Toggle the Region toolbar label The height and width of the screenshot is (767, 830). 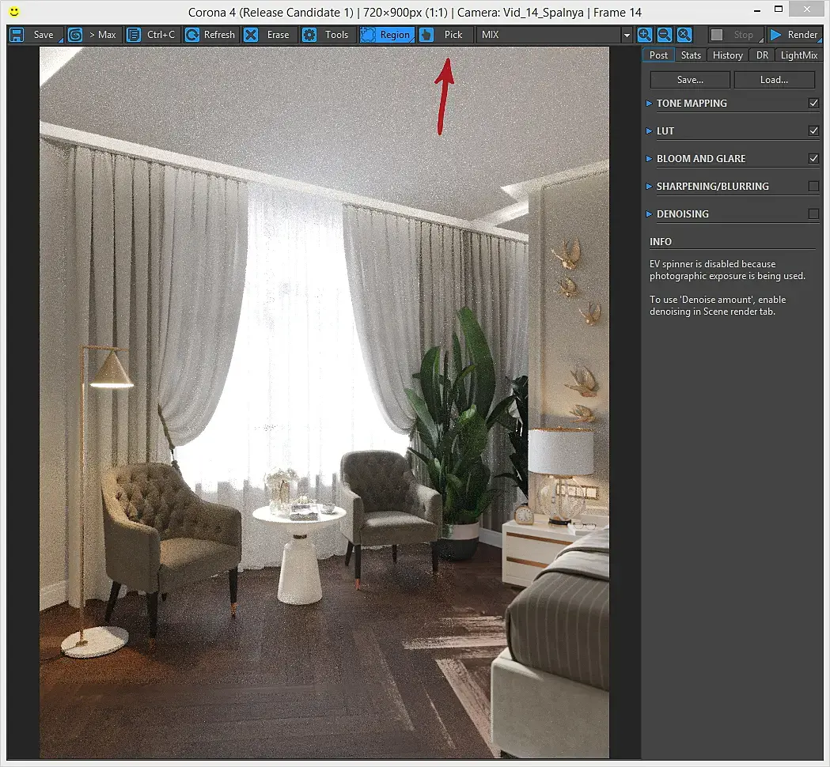point(395,35)
